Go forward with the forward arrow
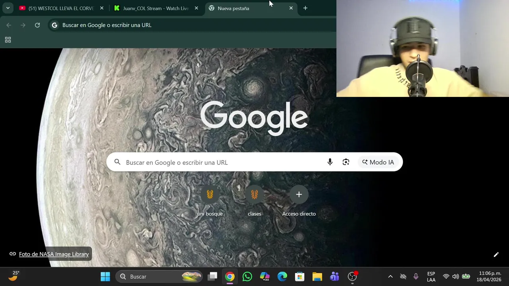Image resolution: width=509 pixels, height=286 pixels. 23,25
